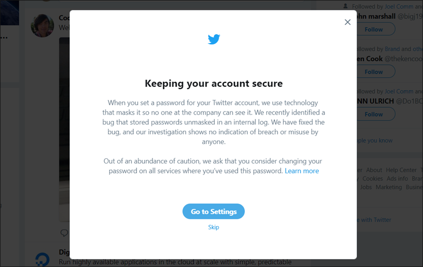Open the Jobs footer link
Screen dimensions: 423x267
coord(366,187)
